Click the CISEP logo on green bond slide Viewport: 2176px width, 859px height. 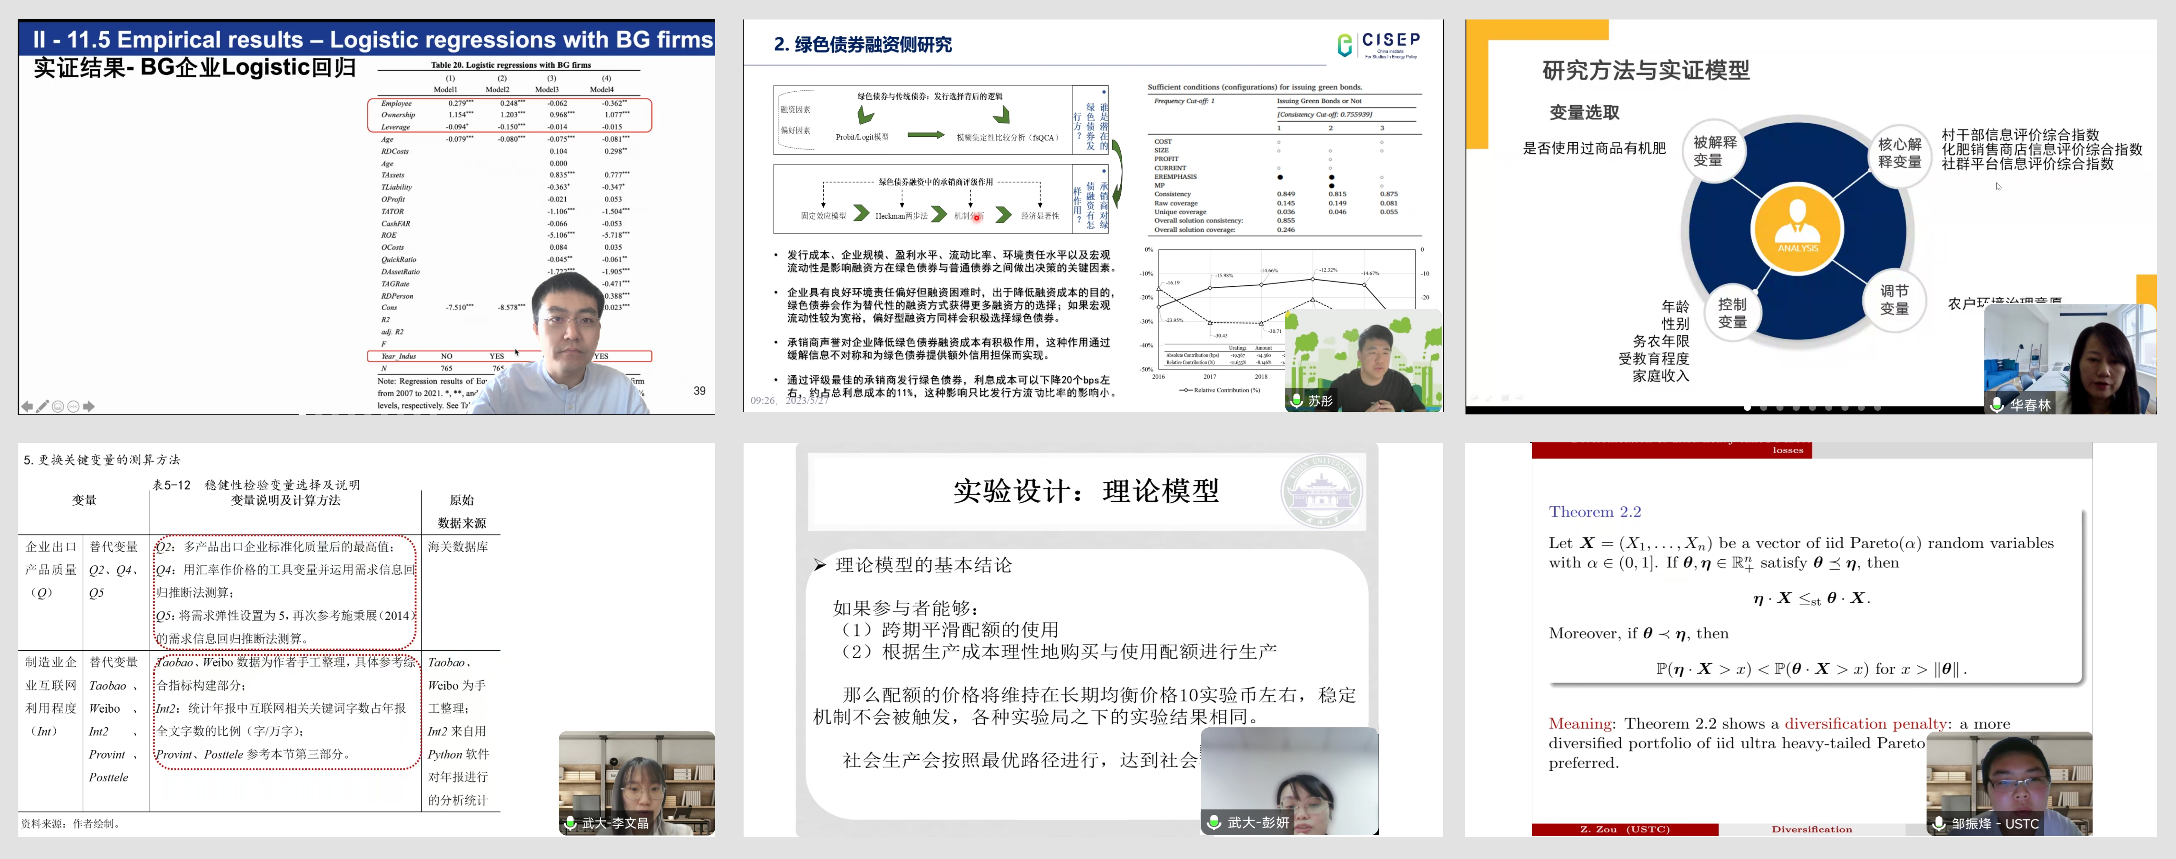click(1379, 45)
